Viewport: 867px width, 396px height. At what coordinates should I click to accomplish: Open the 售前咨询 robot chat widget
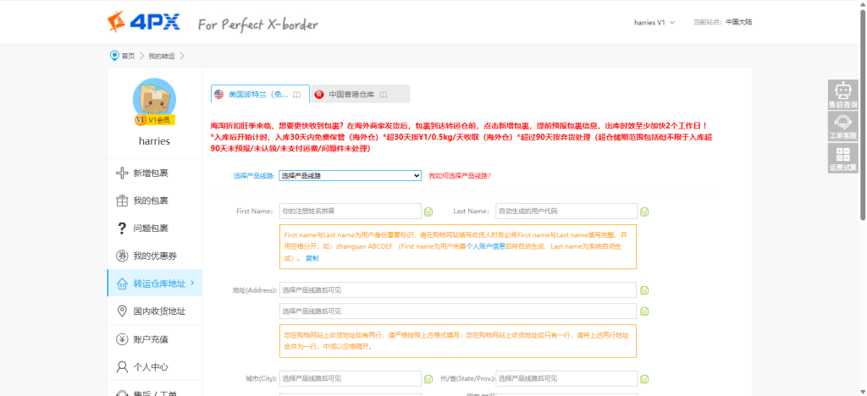click(842, 95)
